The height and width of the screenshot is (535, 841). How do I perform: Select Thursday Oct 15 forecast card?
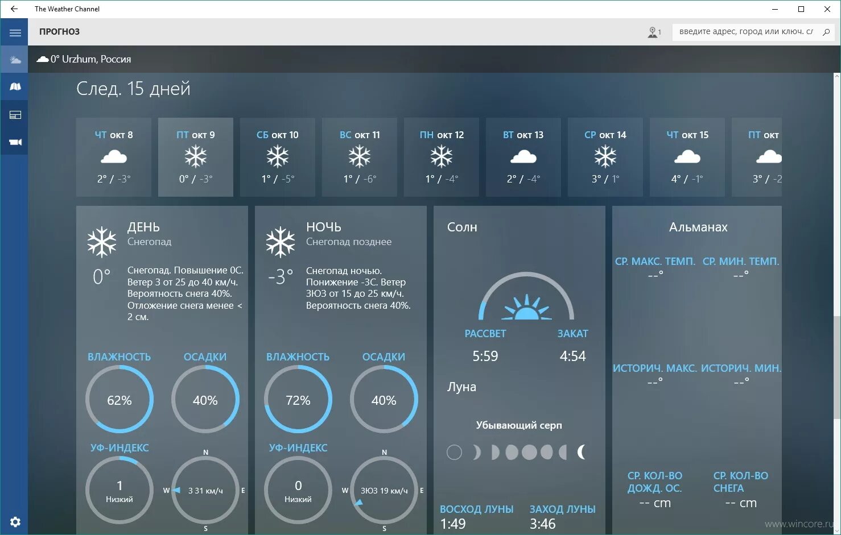pos(687,157)
